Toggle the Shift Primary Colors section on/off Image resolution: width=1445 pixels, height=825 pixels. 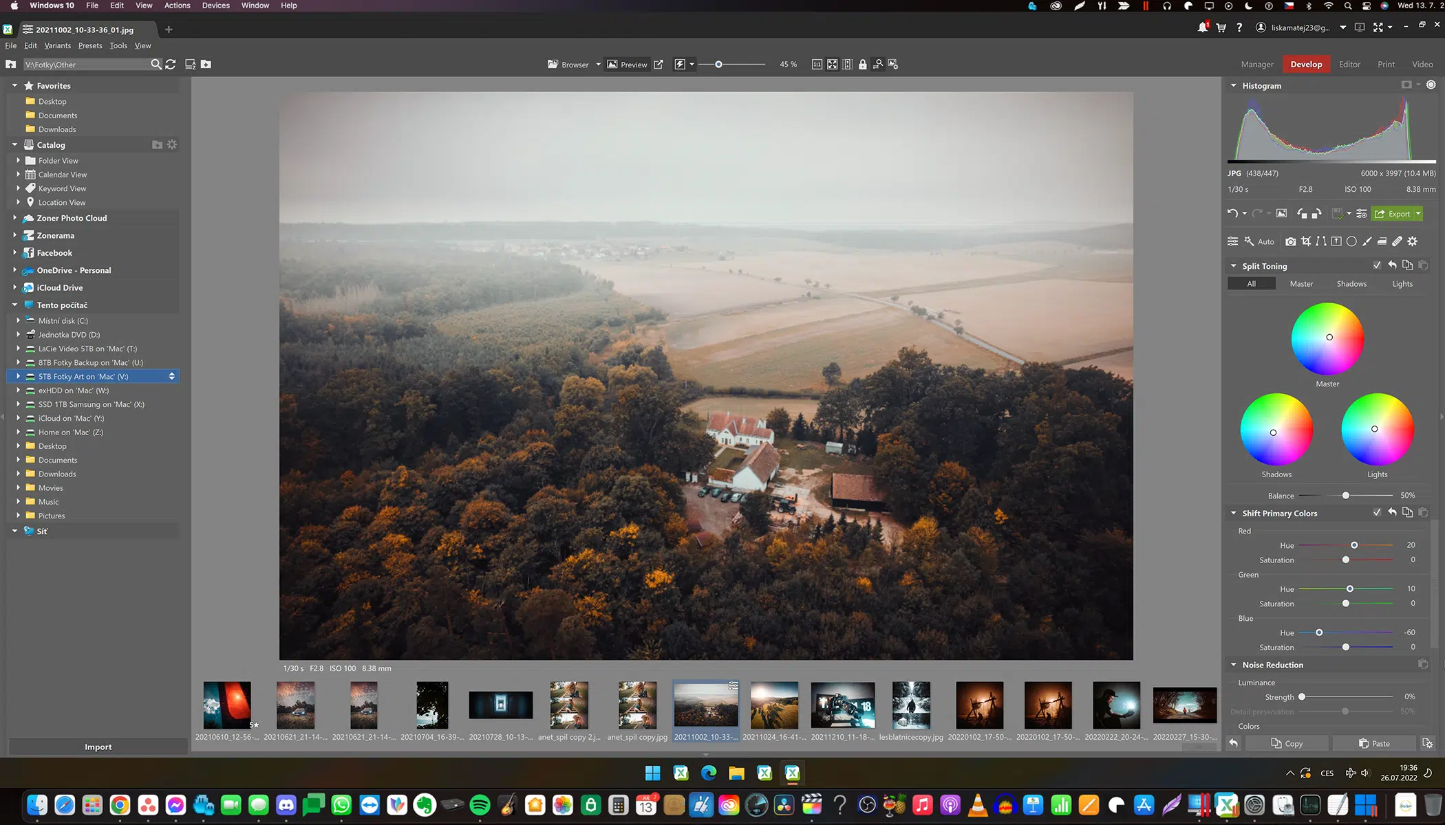coord(1376,513)
